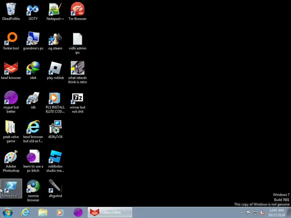Image resolution: width=291 pixels, height=218 pixels.
Task: Open Windows Explorer from the taskbar
Action: coord(43,212)
